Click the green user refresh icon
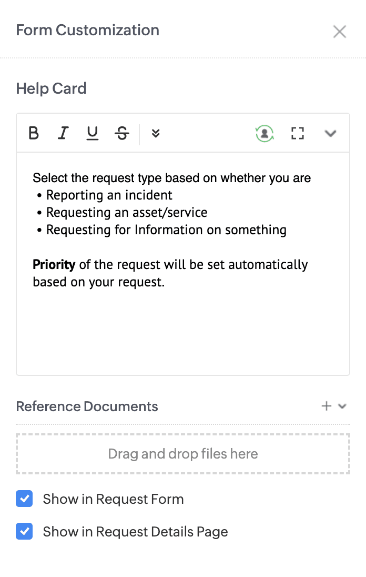Image resolution: width=366 pixels, height=577 pixels. click(x=265, y=133)
